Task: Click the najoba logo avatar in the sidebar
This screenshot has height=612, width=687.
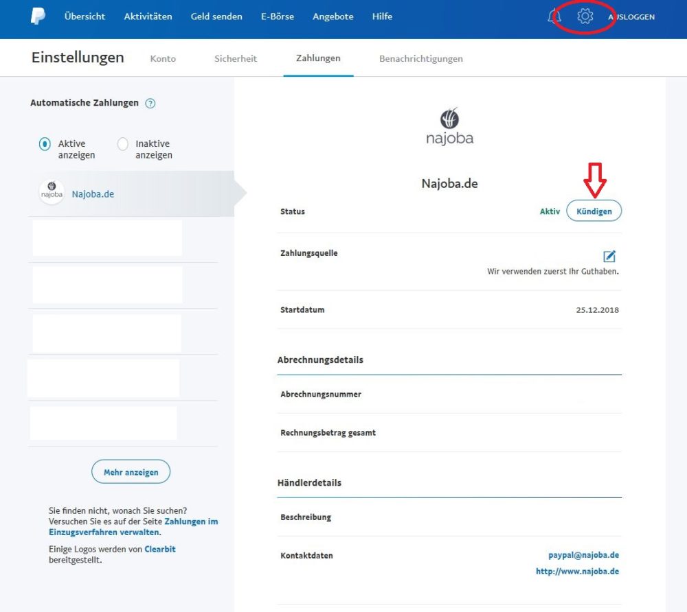Action: (x=51, y=193)
